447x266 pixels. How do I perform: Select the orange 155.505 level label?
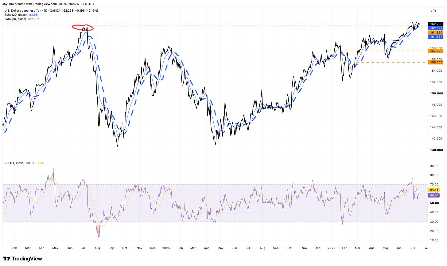click(x=436, y=62)
